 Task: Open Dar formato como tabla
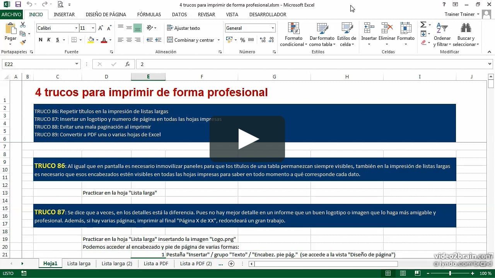tap(322, 34)
